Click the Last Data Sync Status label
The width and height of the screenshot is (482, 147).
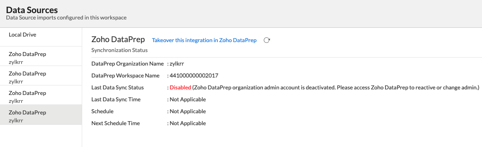(117, 87)
